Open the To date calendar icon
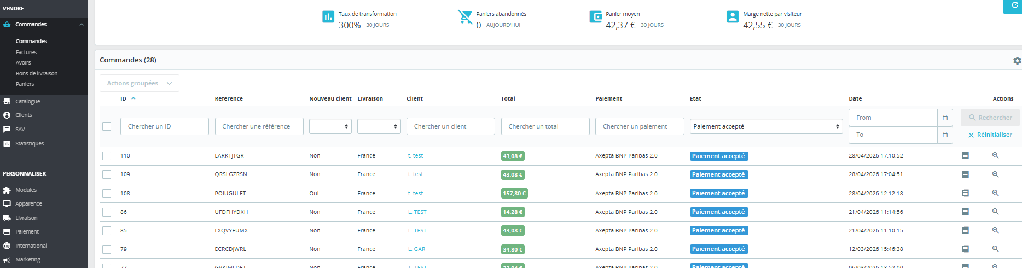 (945, 135)
